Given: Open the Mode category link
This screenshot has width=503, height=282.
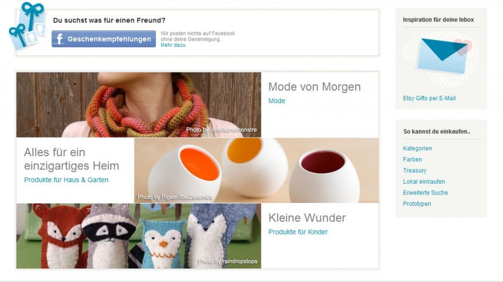Looking at the screenshot, I should pyautogui.click(x=277, y=101).
